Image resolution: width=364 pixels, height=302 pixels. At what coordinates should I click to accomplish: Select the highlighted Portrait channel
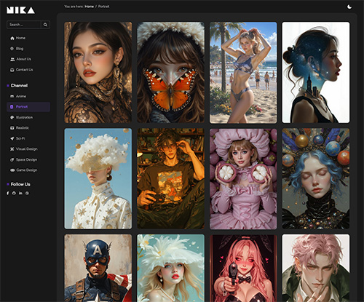pyautogui.click(x=28, y=107)
